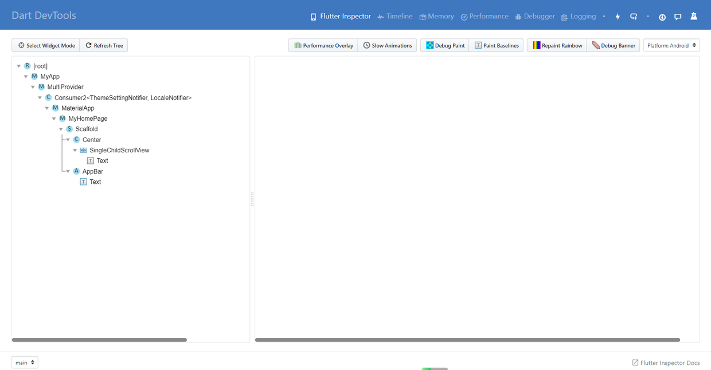Click the Center node C icon
Viewport: 711px width, 370px height.
coord(76,140)
